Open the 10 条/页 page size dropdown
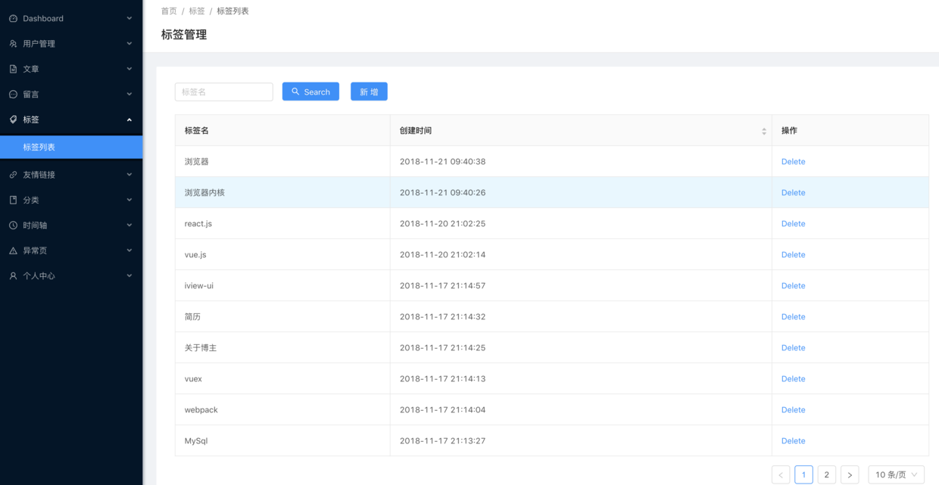939x485 pixels. (896, 474)
